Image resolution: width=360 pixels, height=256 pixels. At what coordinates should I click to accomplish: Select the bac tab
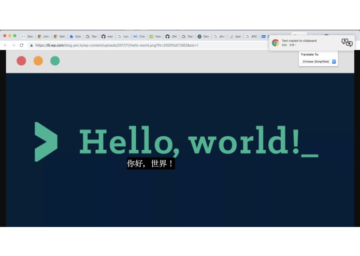236,36
